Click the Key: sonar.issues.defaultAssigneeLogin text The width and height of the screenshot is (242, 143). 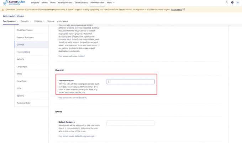click(x=77, y=136)
